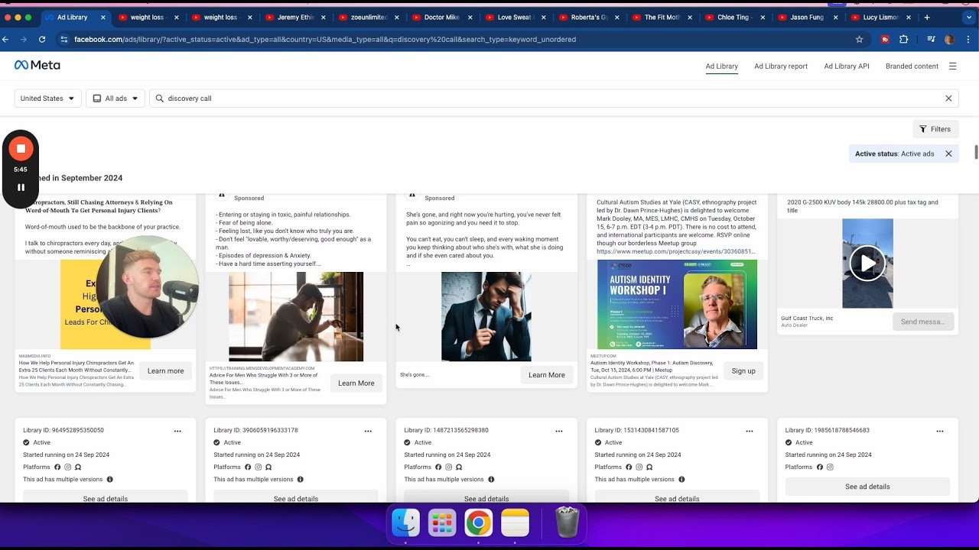979x550 pixels.
Task: Select the Ad Library nav tab
Action: point(722,66)
